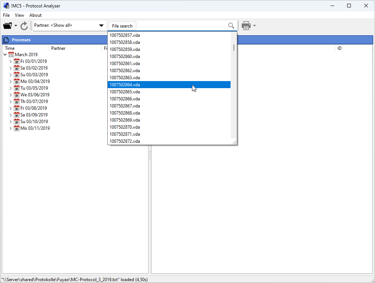Click the magnifier search icon
The image size is (375, 283).
(x=231, y=26)
